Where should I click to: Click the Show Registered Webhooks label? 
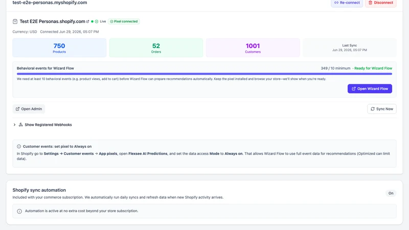48,125
